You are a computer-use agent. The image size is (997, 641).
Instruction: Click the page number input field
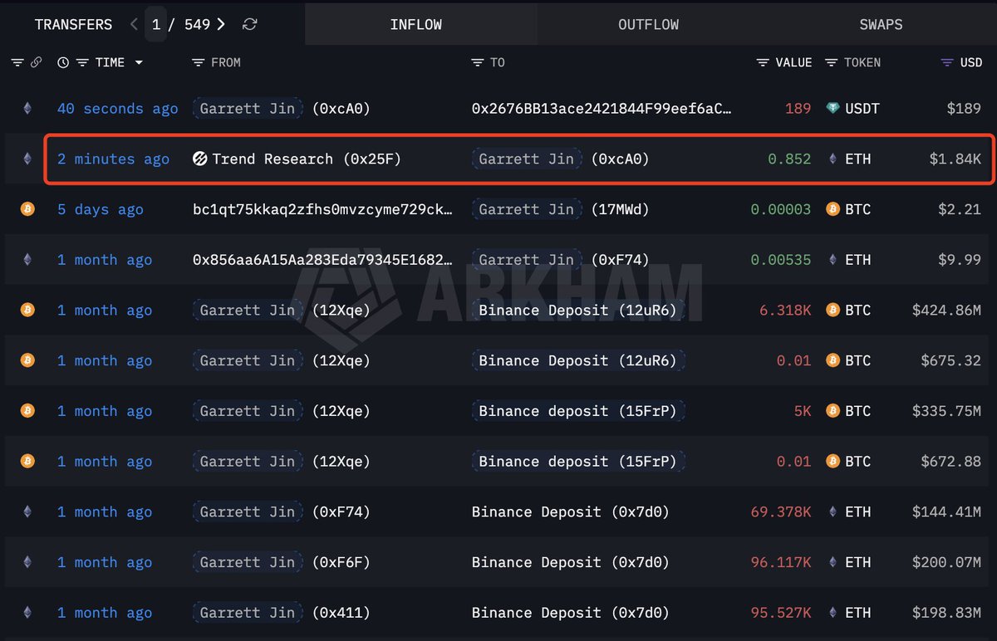tap(156, 24)
